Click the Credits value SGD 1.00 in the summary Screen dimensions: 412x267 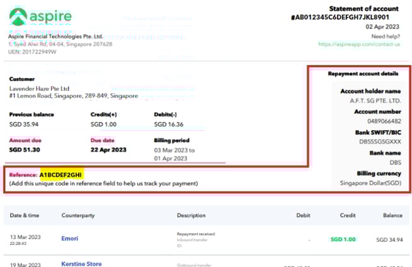[x=103, y=124]
